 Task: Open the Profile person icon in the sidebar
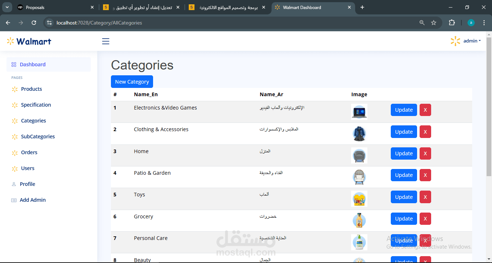pyautogui.click(x=13, y=184)
